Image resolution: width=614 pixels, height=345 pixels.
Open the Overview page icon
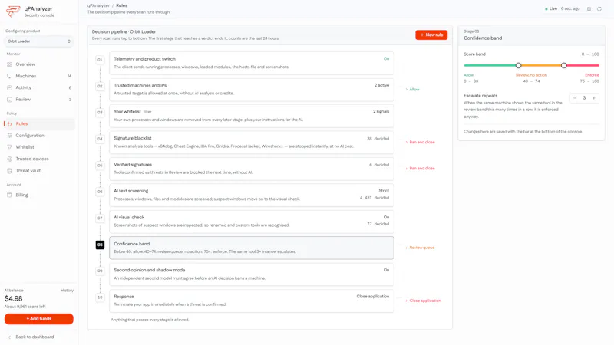pos(9,64)
